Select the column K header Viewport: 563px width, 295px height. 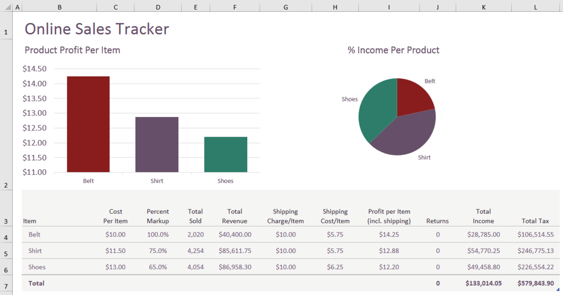483,7
